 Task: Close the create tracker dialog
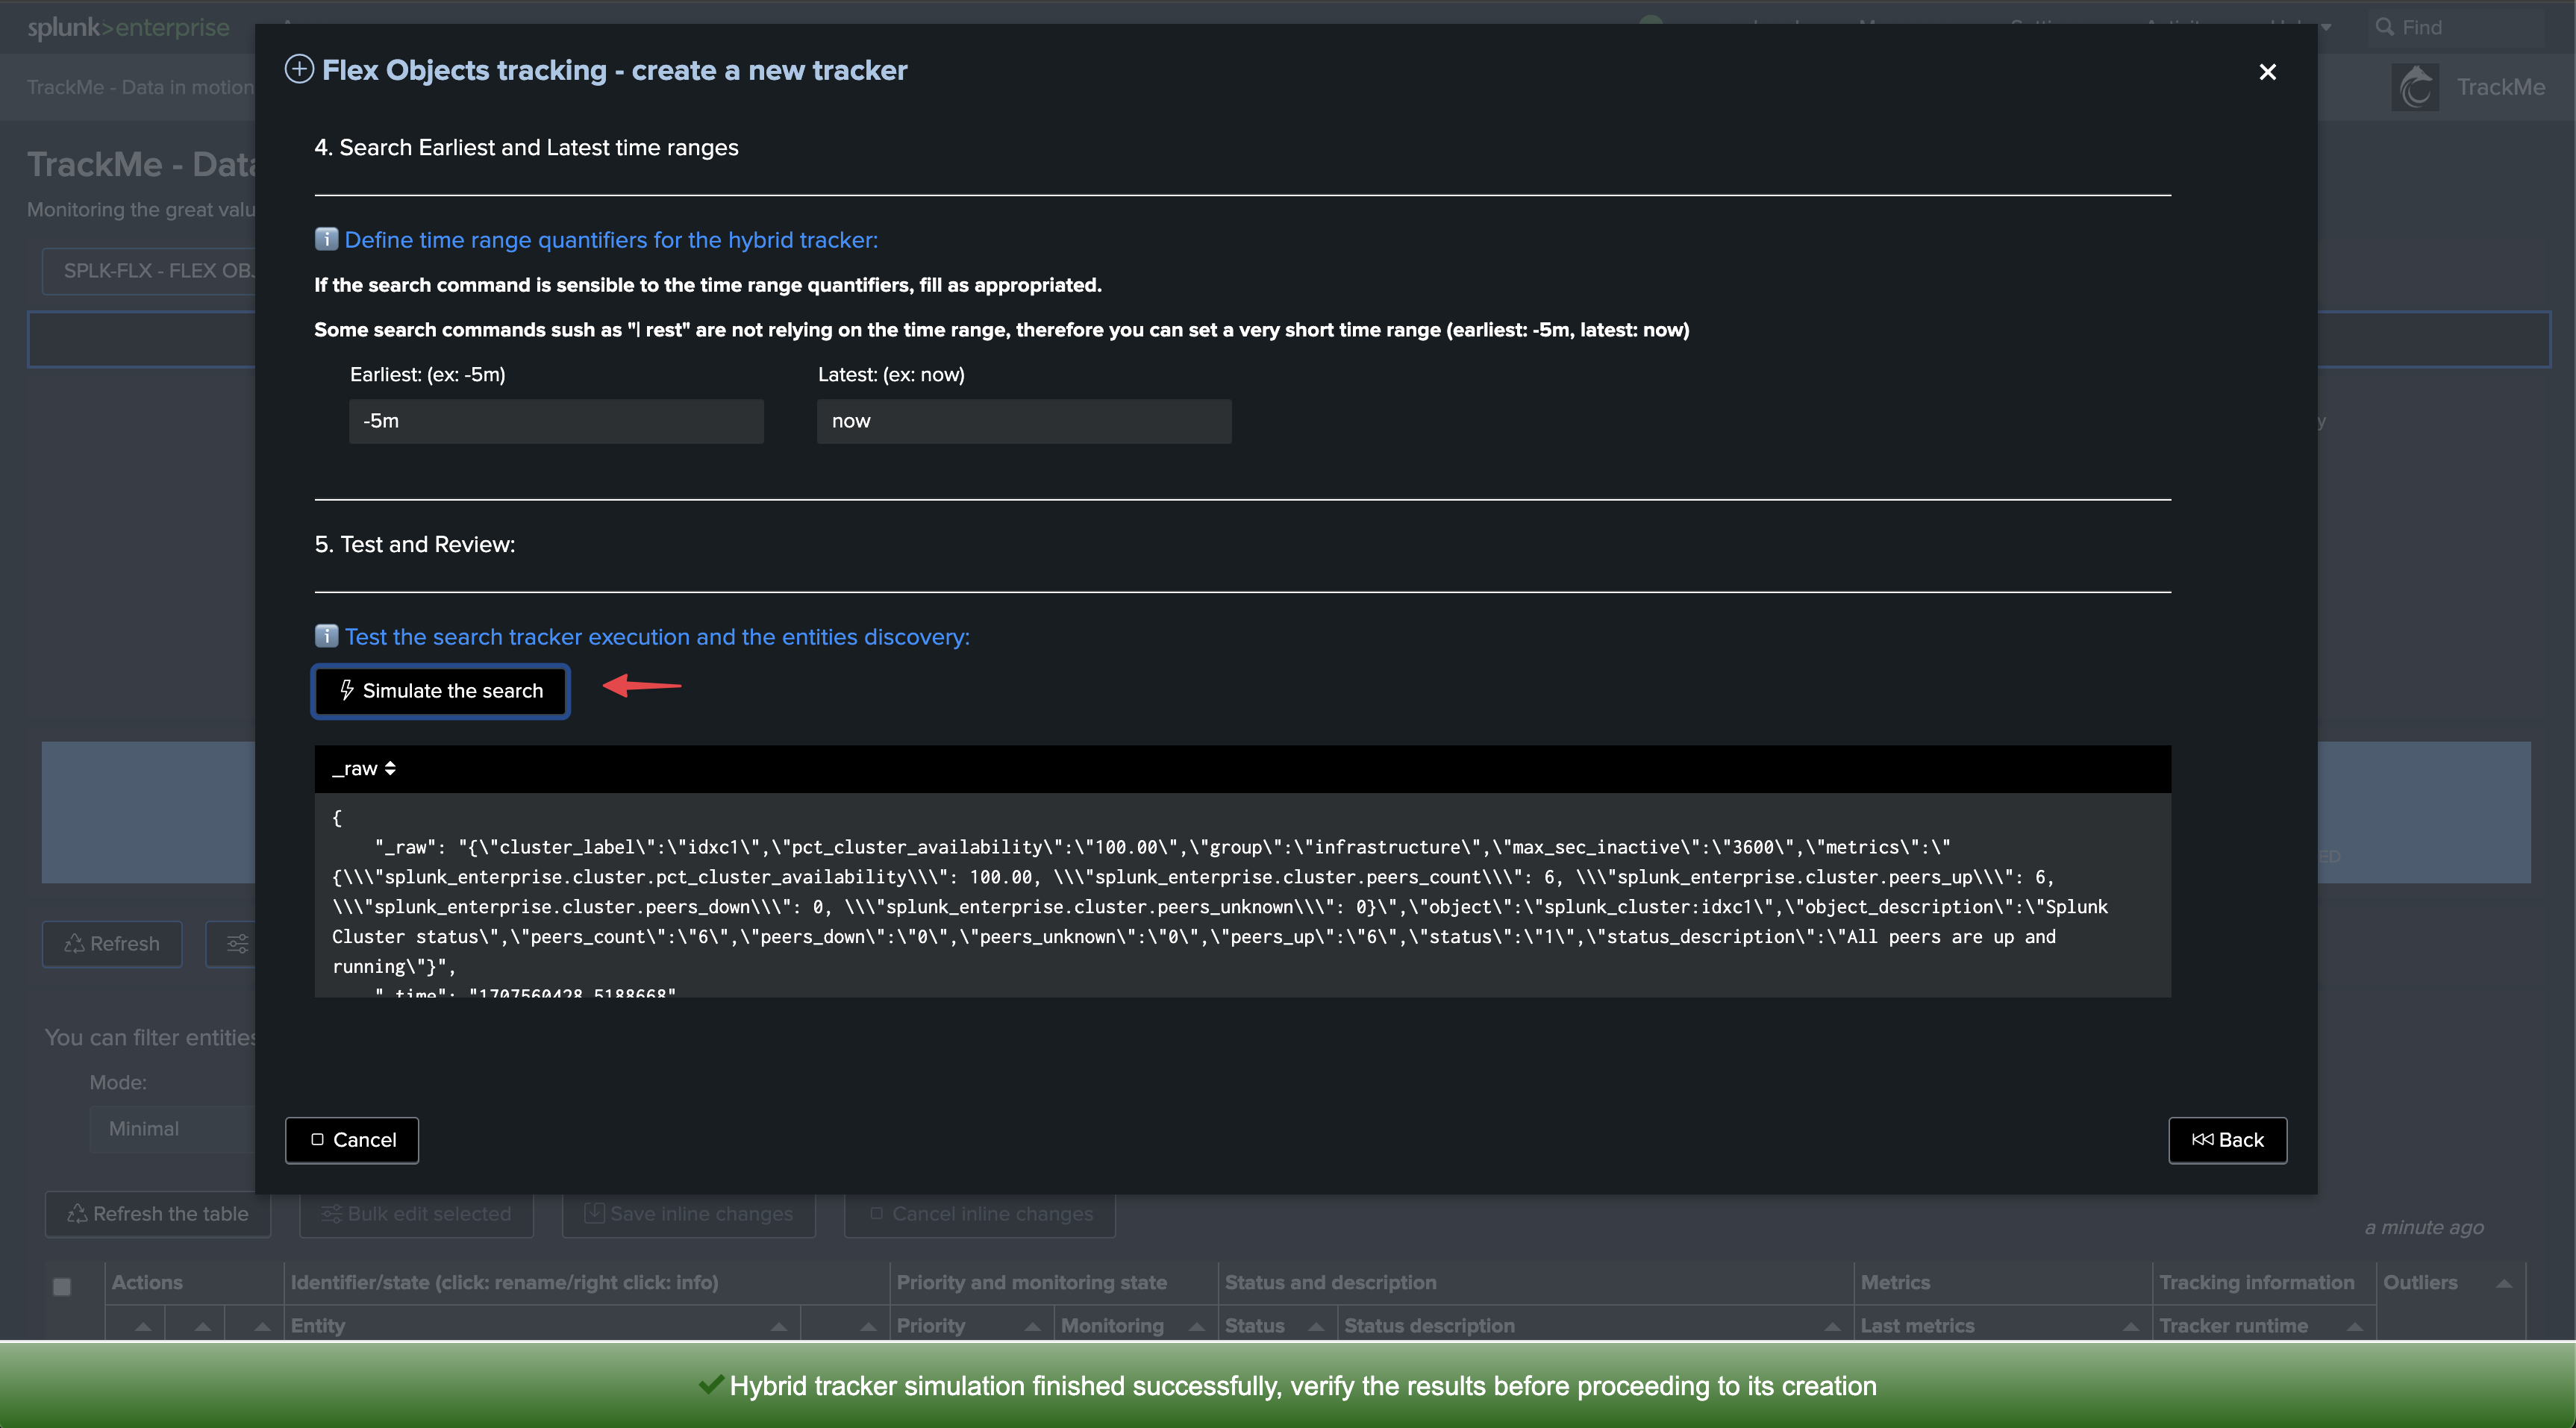tap(2267, 72)
